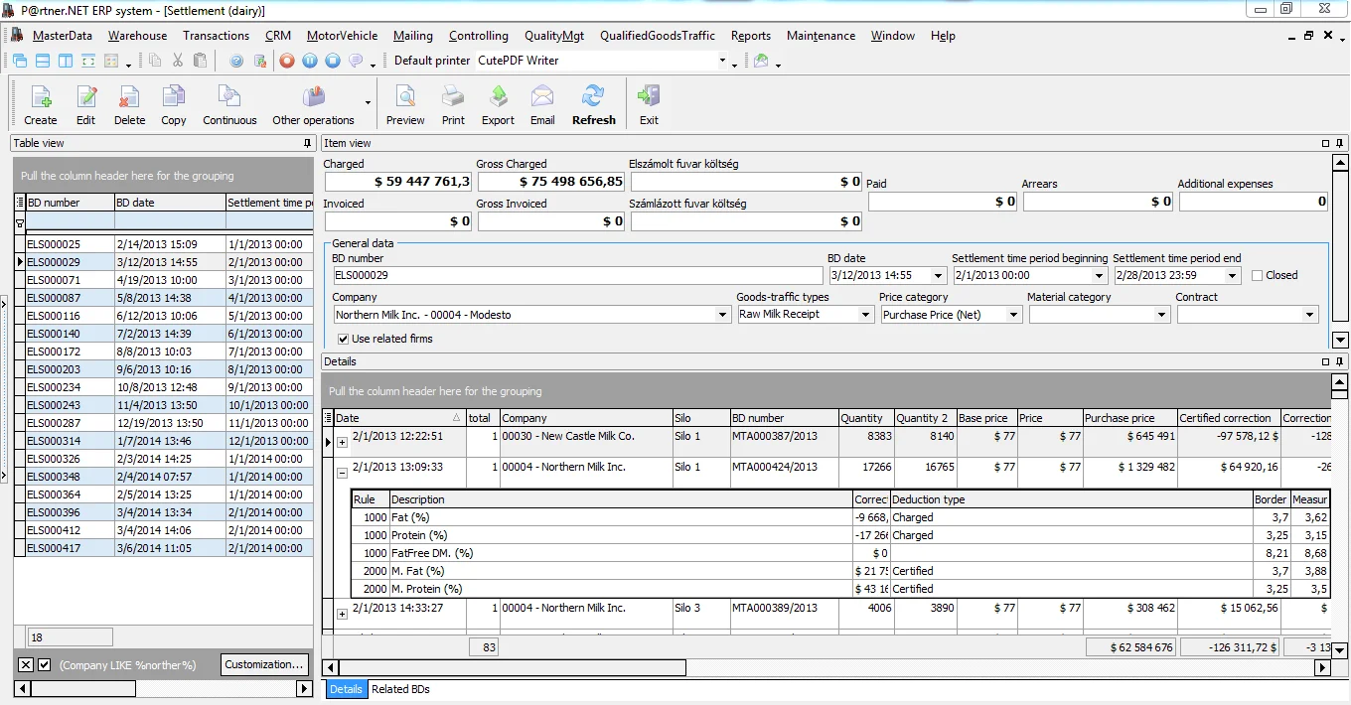1351x705 pixels.
Task: Switch to the Related BDs tab
Action: [x=400, y=689]
